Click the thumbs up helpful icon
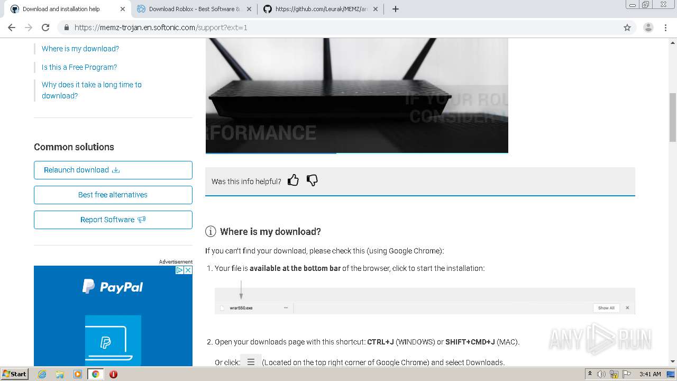Screen dimensions: 677x381 click(x=293, y=180)
